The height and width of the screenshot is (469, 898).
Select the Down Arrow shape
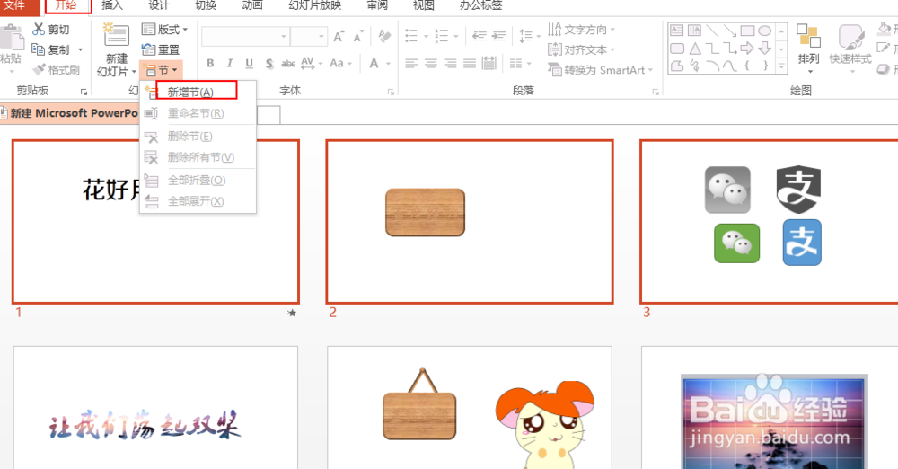coord(764,49)
